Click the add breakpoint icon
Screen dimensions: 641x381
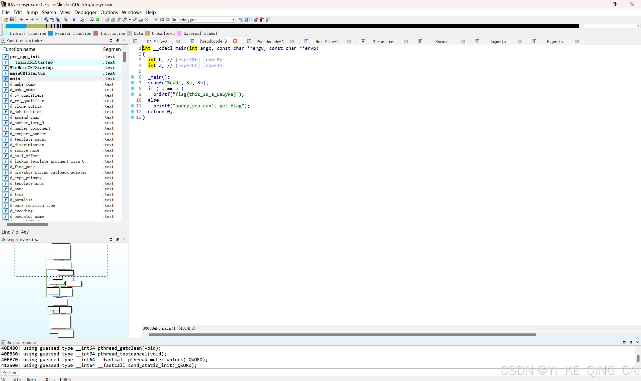pos(261,20)
